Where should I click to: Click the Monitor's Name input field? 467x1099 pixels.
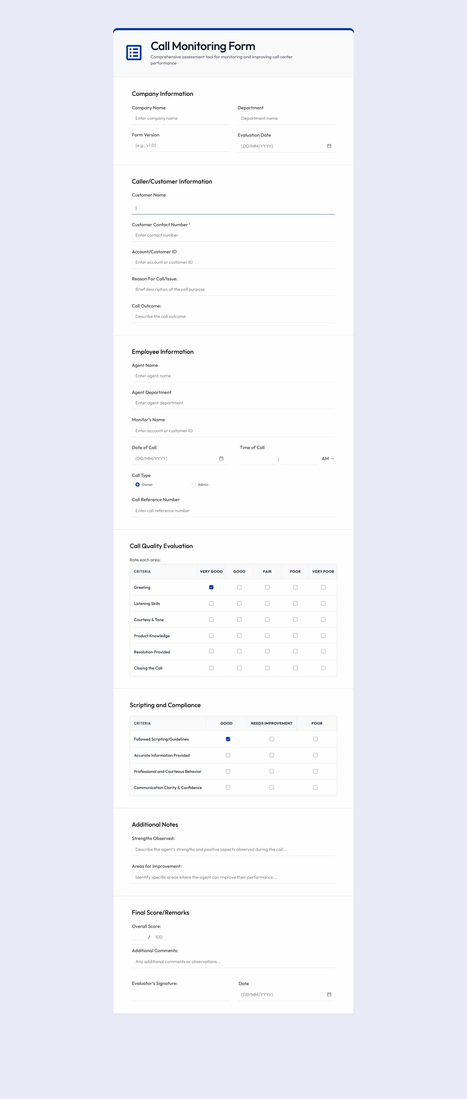(233, 431)
